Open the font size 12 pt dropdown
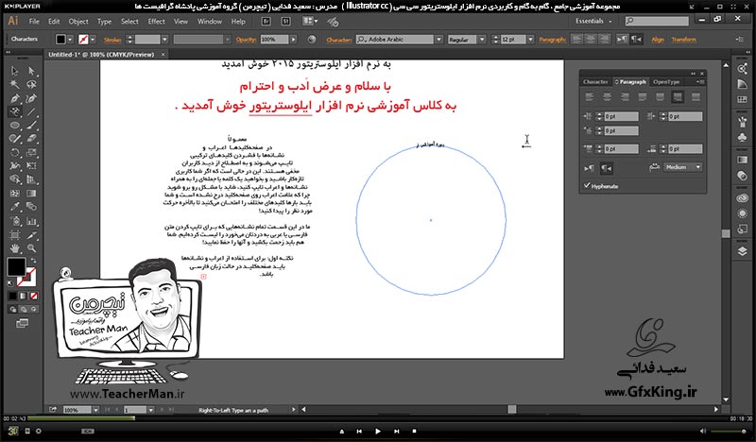 coord(530,40)
